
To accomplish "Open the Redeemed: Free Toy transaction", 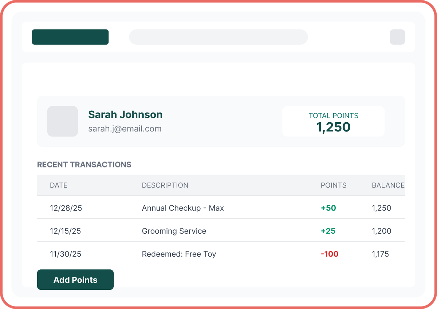I will click(x=179, y=254).
